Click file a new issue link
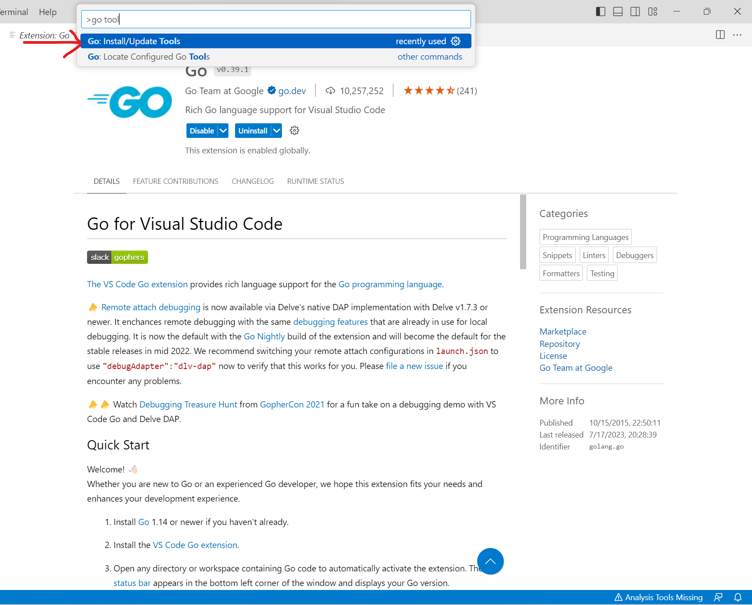The height and width of the screenshot is (605, 752). (x=414, y=366)
